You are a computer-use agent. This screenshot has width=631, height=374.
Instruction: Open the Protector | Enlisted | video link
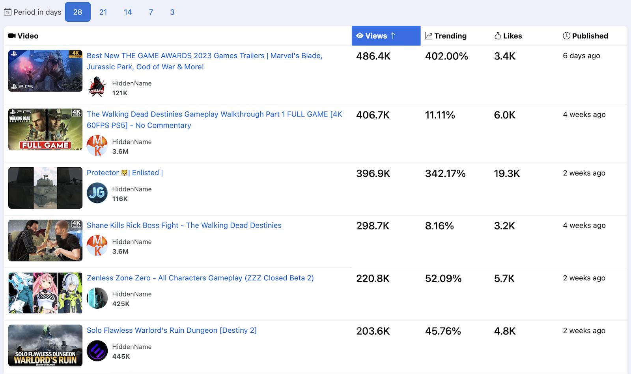pos(125,173)
